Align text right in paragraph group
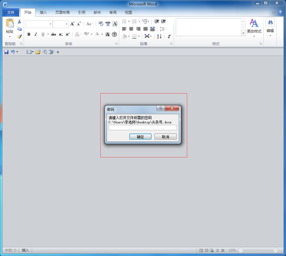 coord(138,29)
